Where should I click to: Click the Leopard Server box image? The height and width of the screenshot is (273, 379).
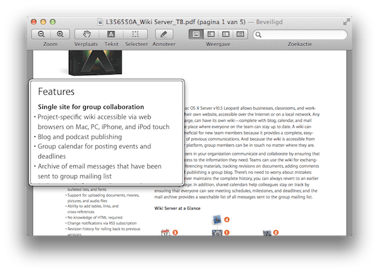[95, 63]
